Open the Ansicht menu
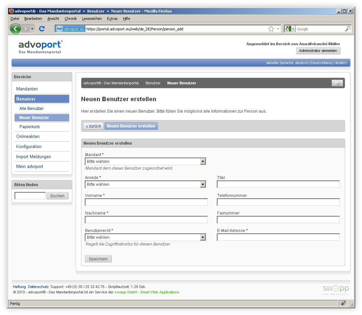This screenshot has width=362, height=315. pyautogui.click(x=53, y=19)
